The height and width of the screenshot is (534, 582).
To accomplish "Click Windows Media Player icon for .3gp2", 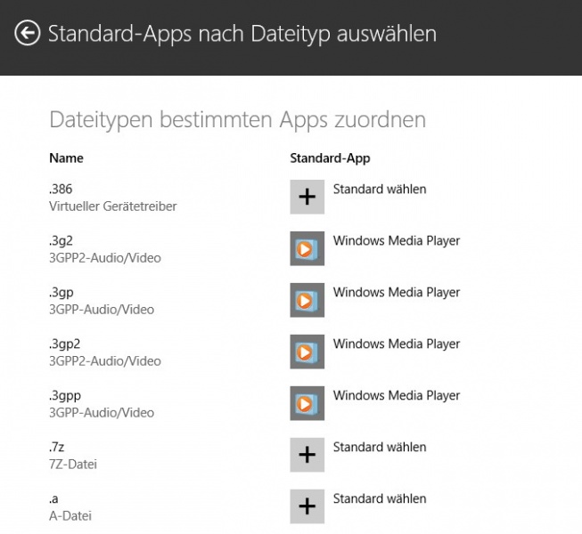I will click(x=307, y=352).
